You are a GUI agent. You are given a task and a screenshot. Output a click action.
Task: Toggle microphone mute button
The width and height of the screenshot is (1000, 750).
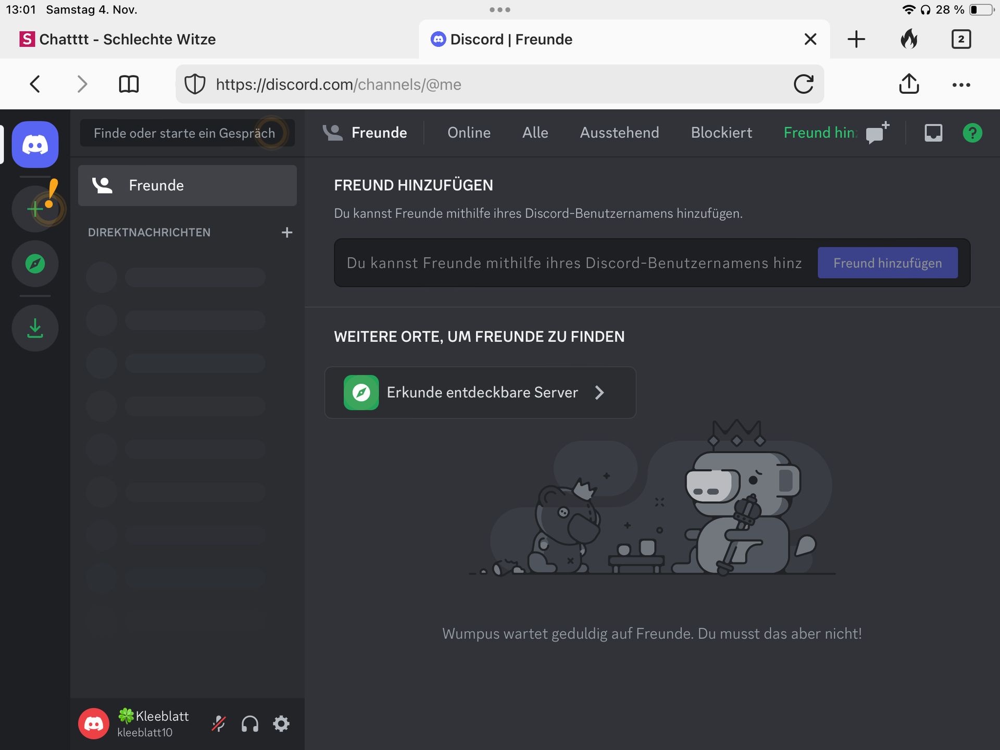[219, 723]
